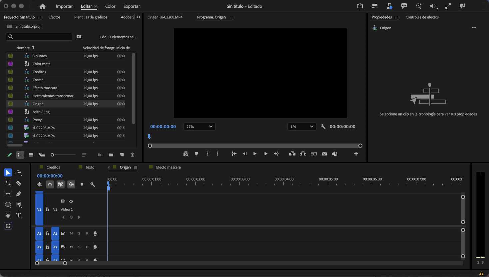Select the Type tool

pos(19,215)
